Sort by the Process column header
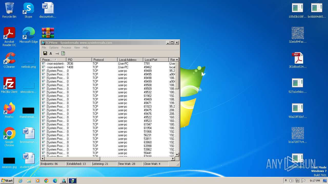Screen dimensions: 328x184 (x=53, y=60)
